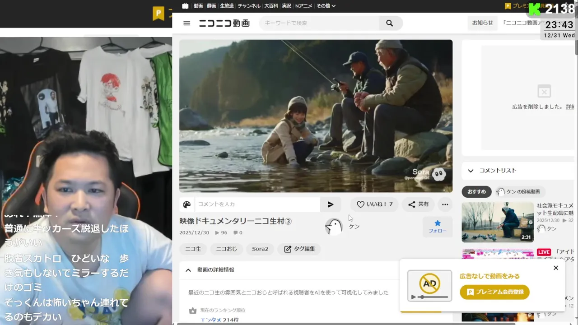Viewport: 578px width, 325px height.
Task: Click the Niconico TV icon in the top bar
Action: coord(185,6)
